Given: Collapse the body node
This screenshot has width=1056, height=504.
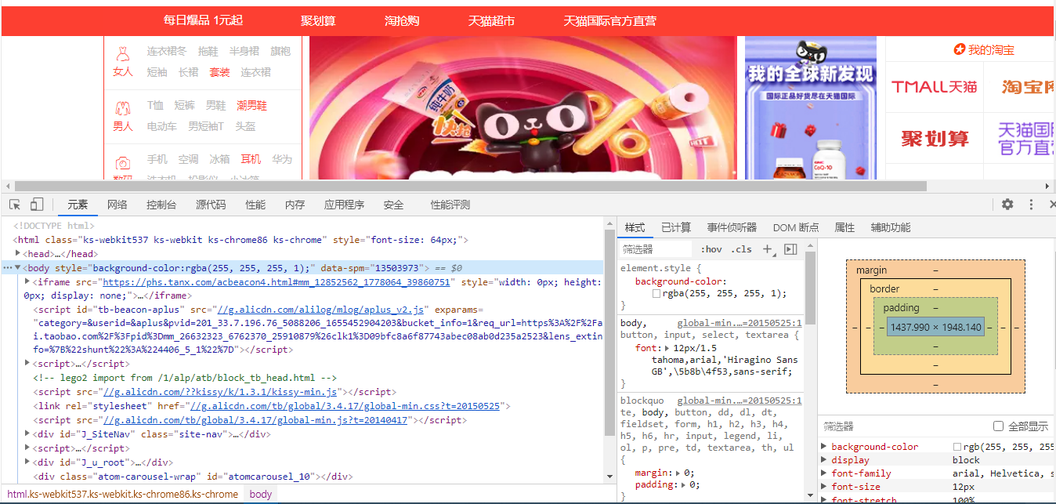Looking at the screenshot, I should coord(18,267).
